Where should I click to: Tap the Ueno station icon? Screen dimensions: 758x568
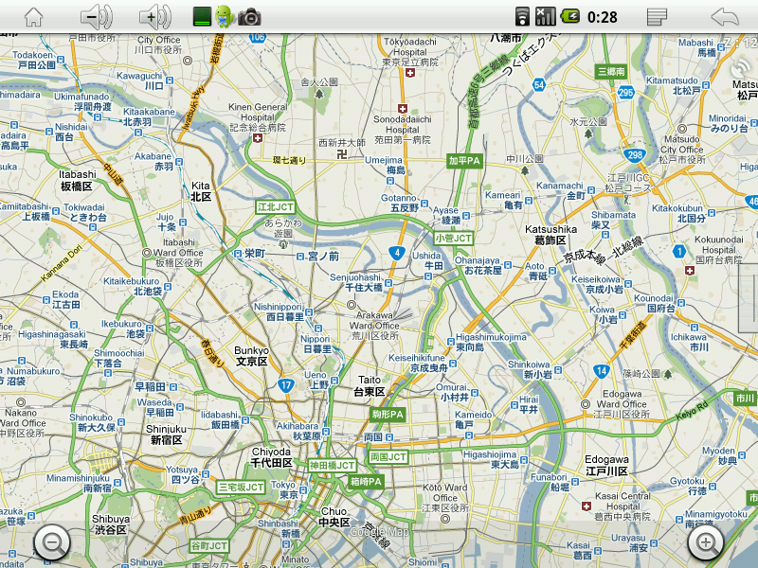click(x=334, y=381)
